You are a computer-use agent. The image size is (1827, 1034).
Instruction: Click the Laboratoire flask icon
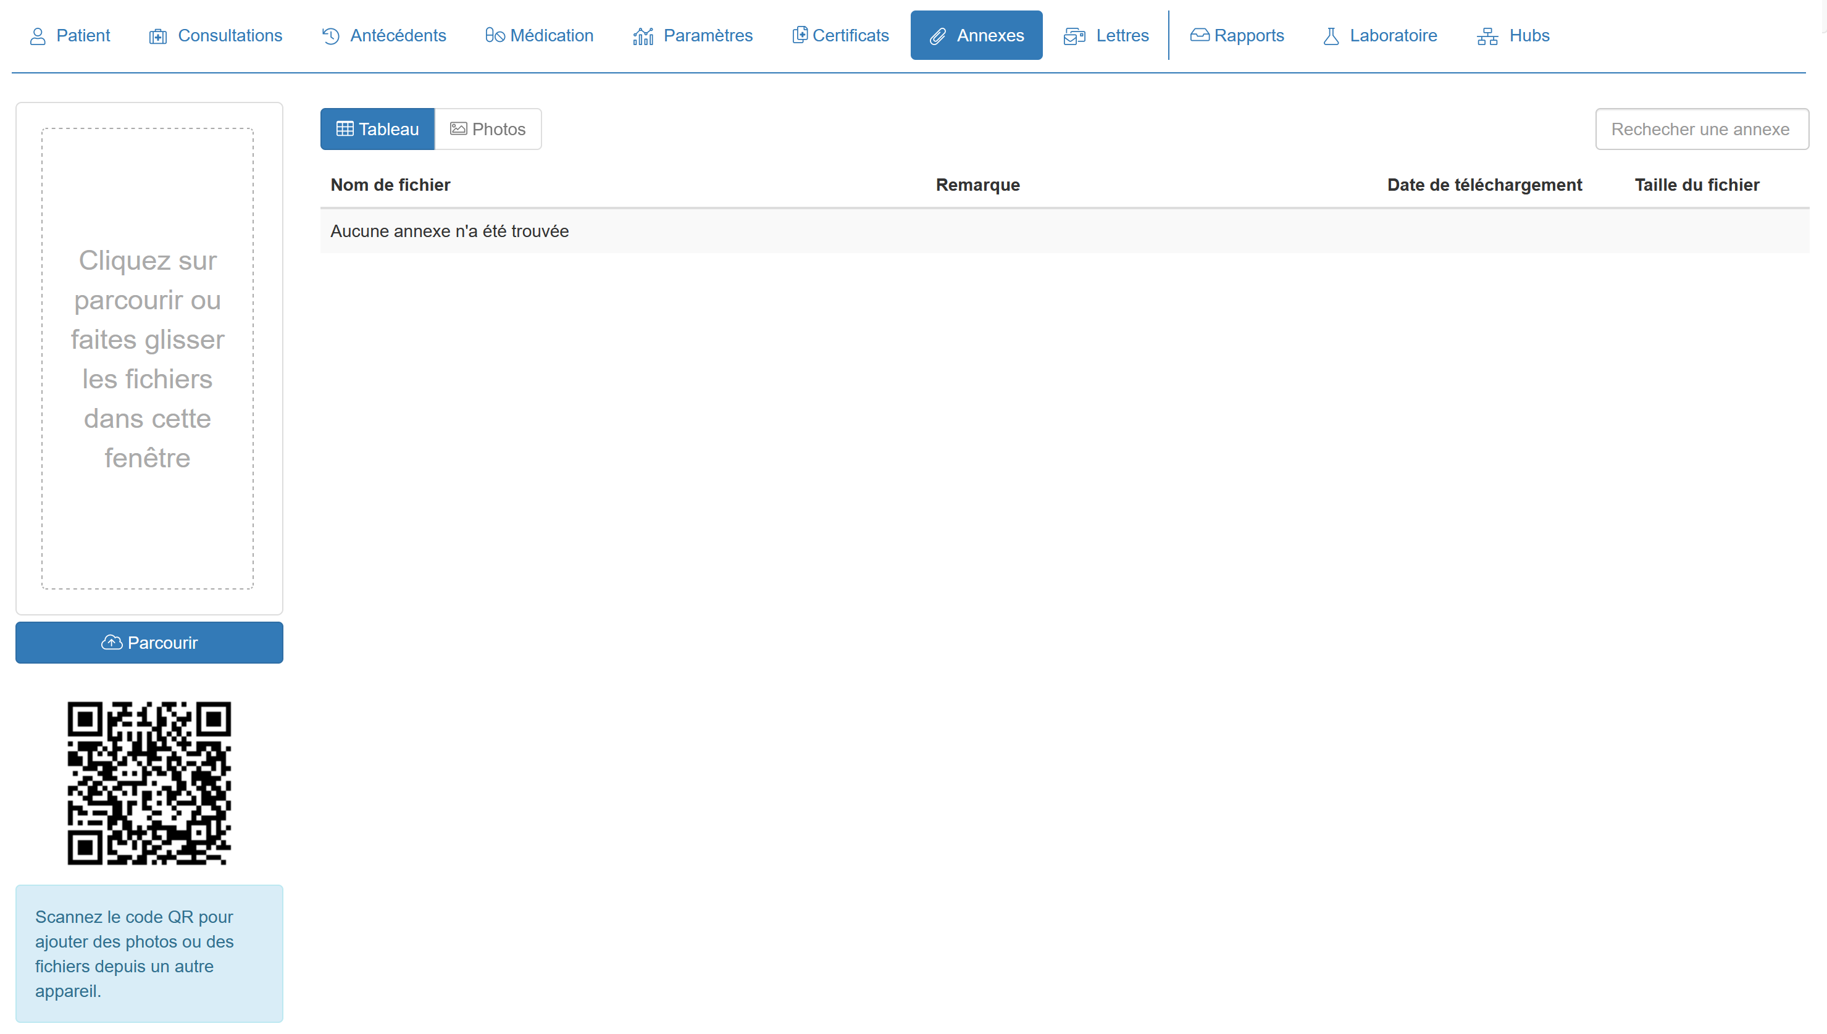click(1331, 36)
